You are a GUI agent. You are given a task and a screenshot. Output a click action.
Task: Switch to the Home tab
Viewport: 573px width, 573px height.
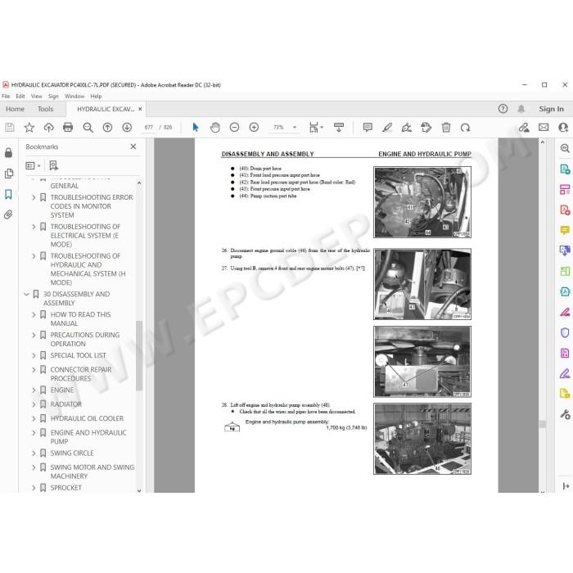(x=15, y=109)
